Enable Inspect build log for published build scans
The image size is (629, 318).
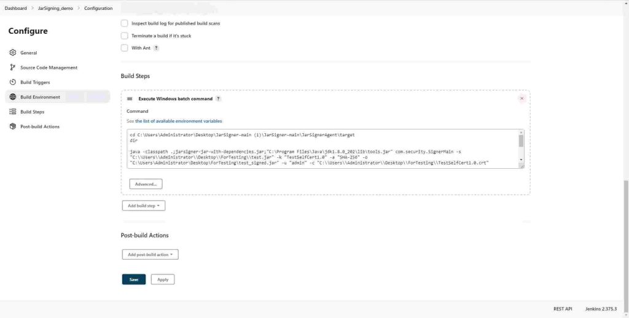124,23
